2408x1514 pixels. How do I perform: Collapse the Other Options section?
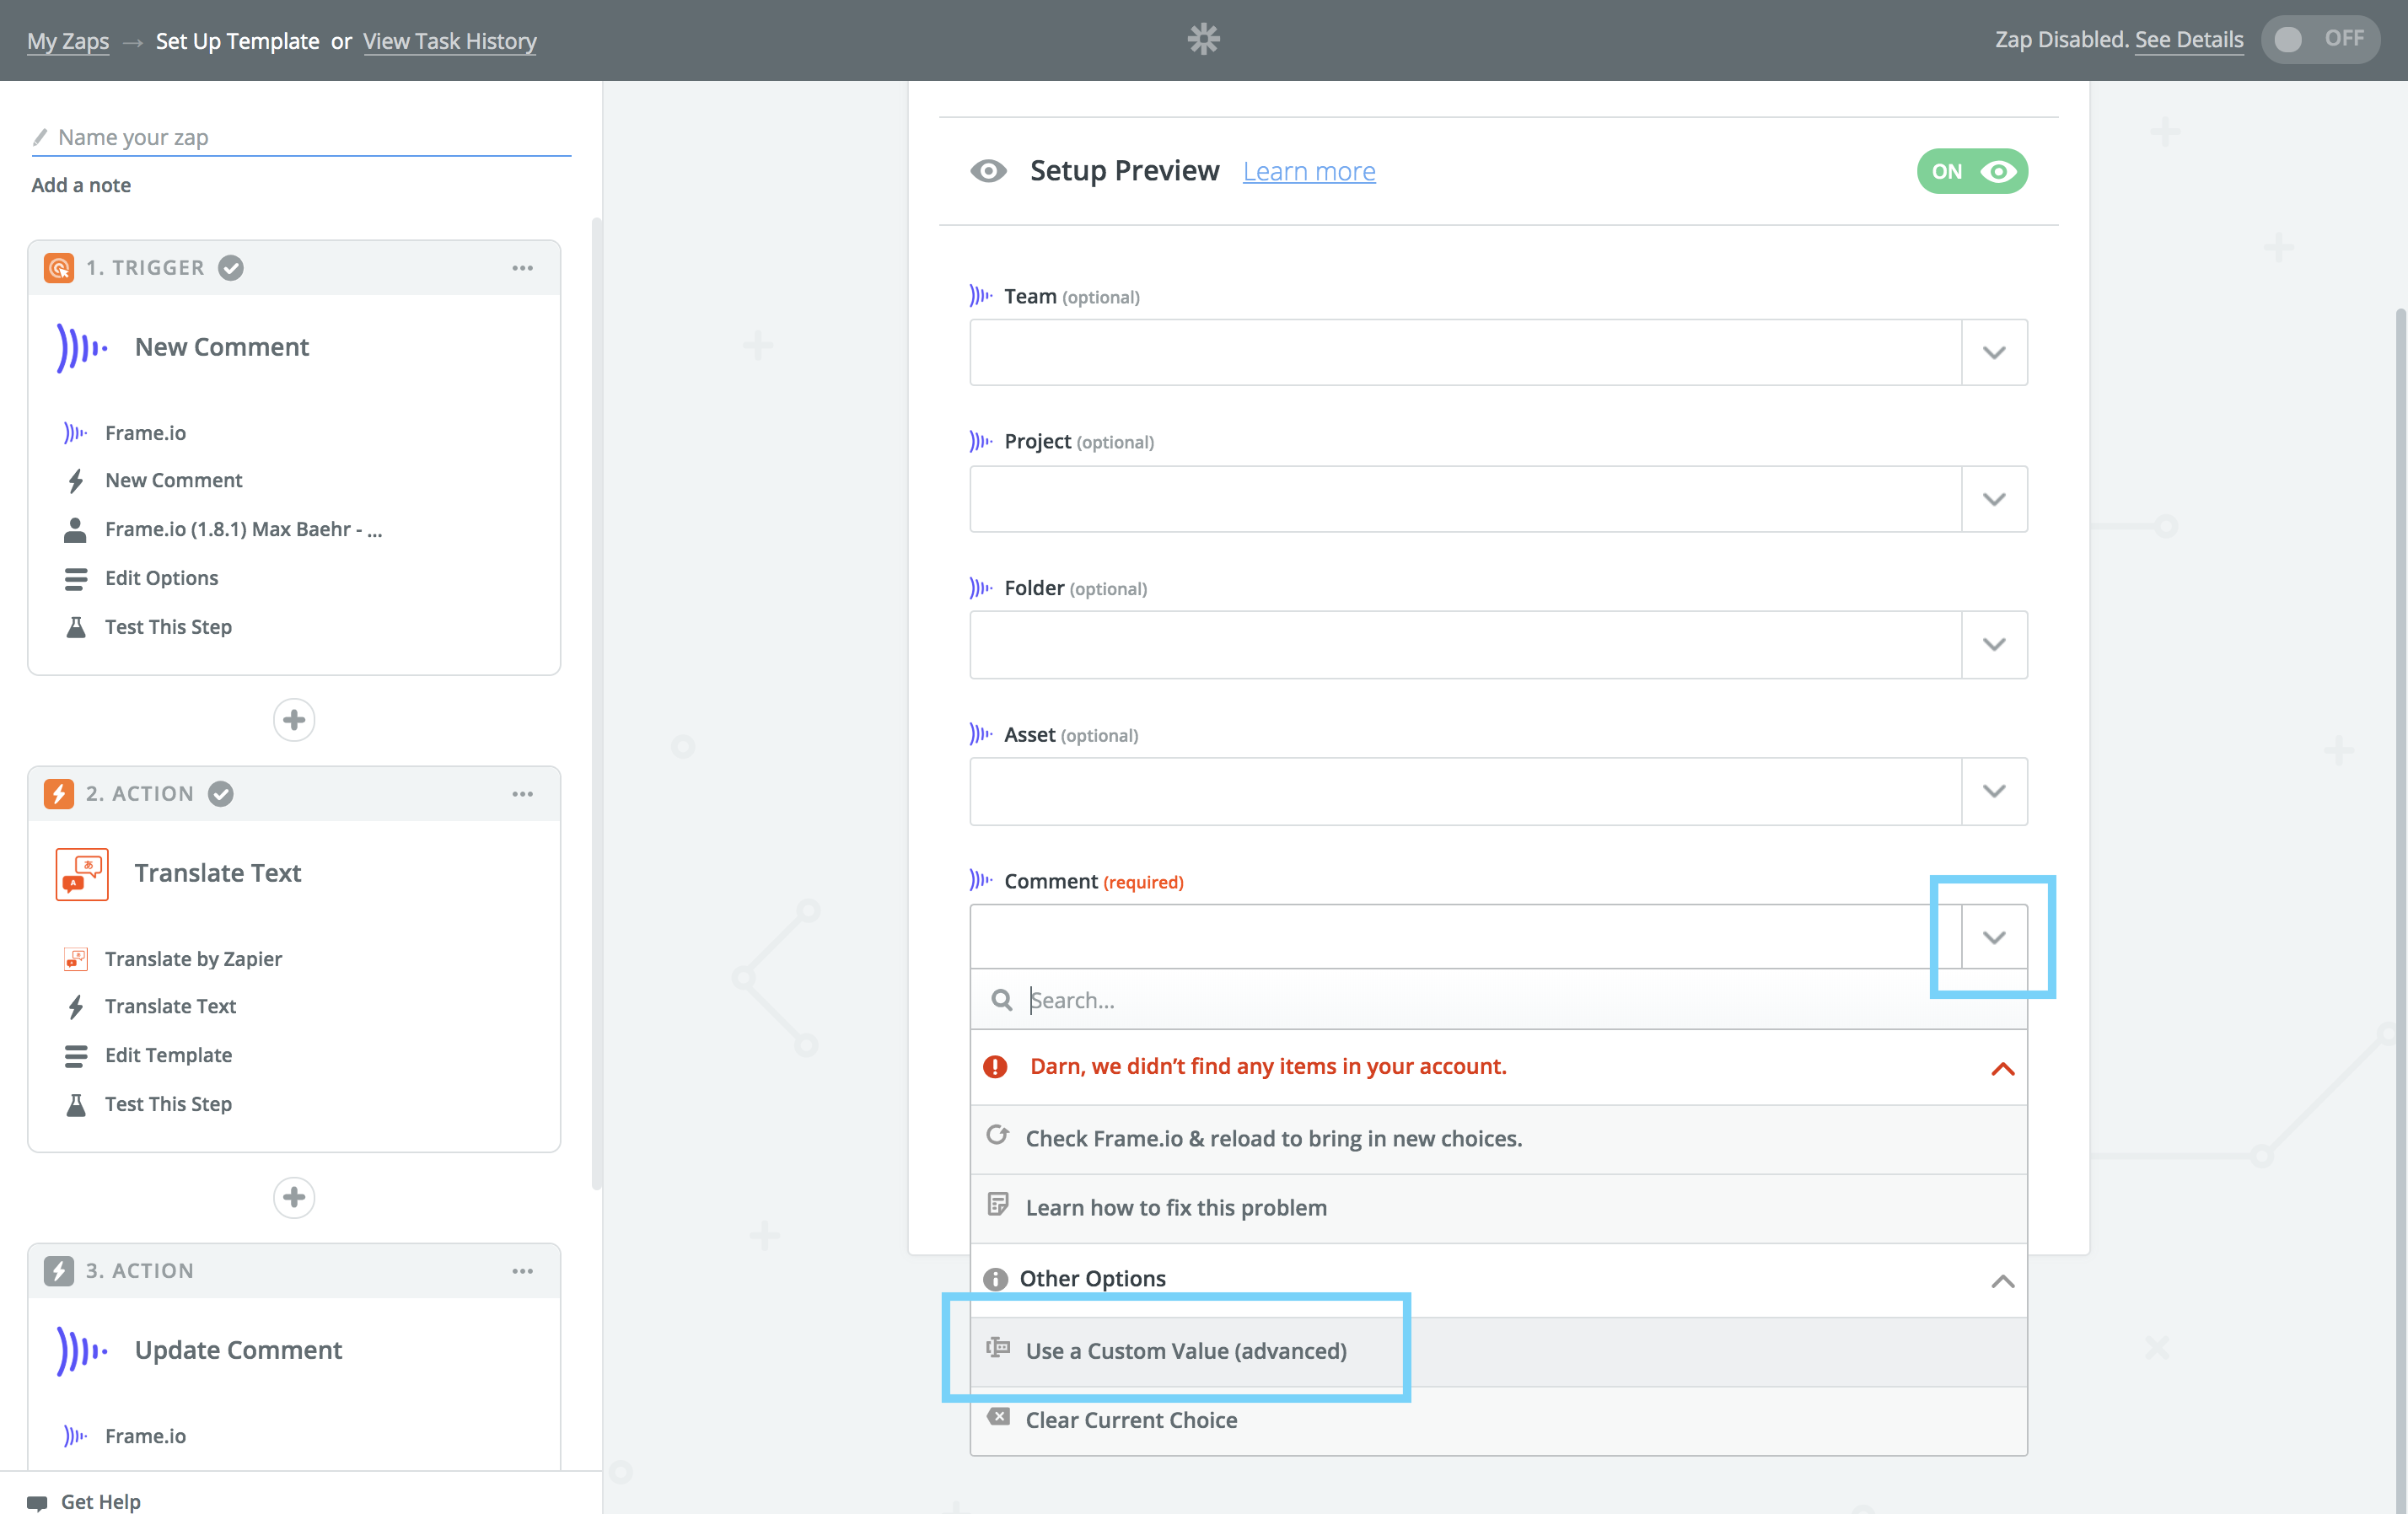[2002, 1280]
